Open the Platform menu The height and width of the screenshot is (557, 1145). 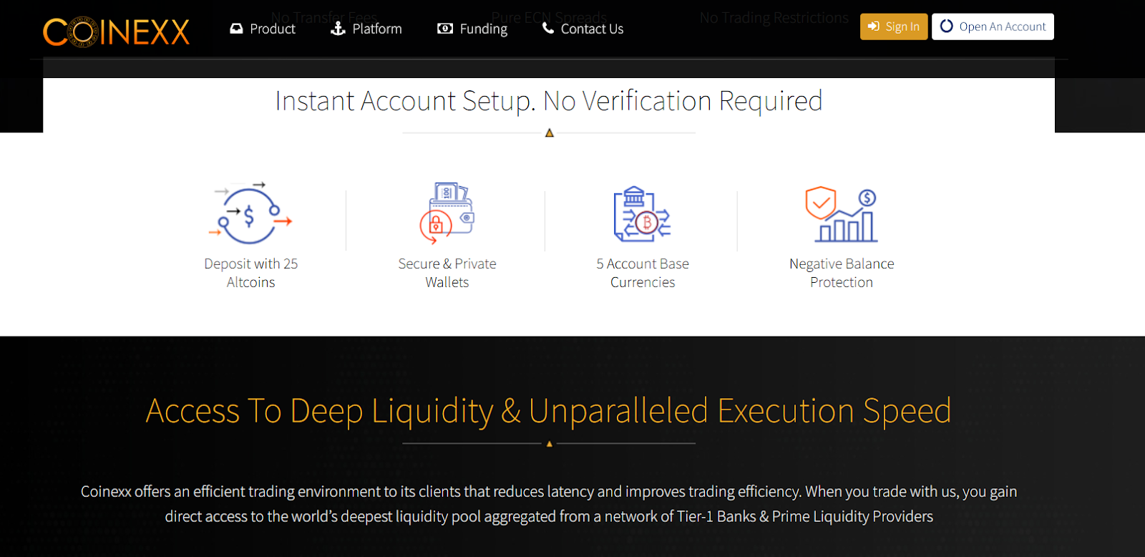click(366, 29)
